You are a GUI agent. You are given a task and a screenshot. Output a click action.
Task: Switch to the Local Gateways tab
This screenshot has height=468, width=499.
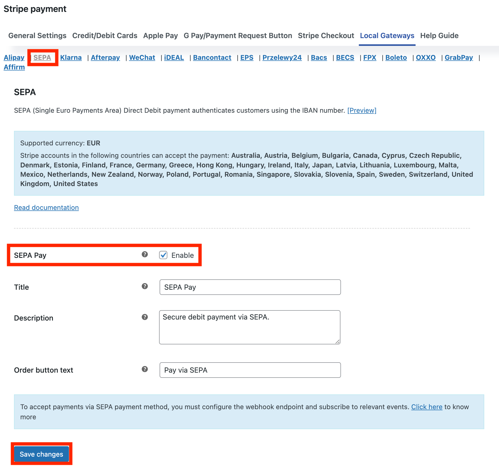(x=387, y=36)
